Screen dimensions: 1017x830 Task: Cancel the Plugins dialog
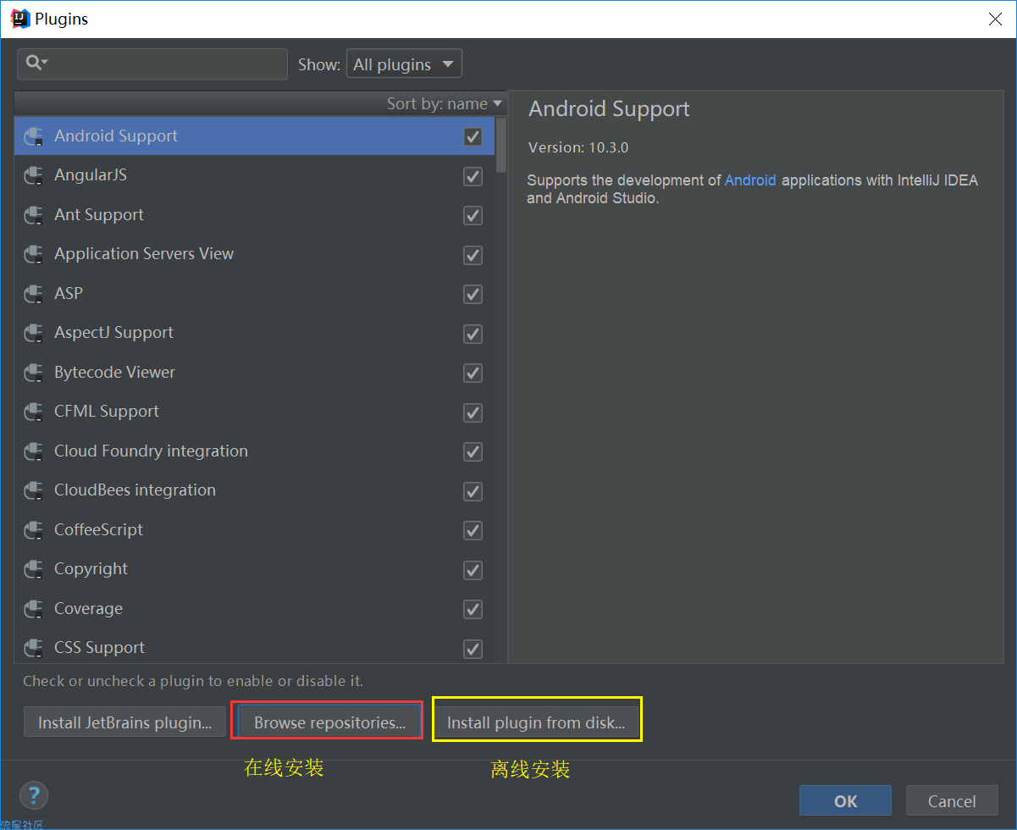click(x=952, y=800)
